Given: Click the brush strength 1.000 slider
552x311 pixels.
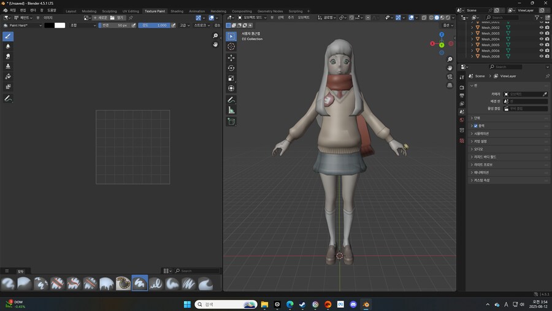Looking at the screenshot, I should pyautogui.click(x=154, y=25).
